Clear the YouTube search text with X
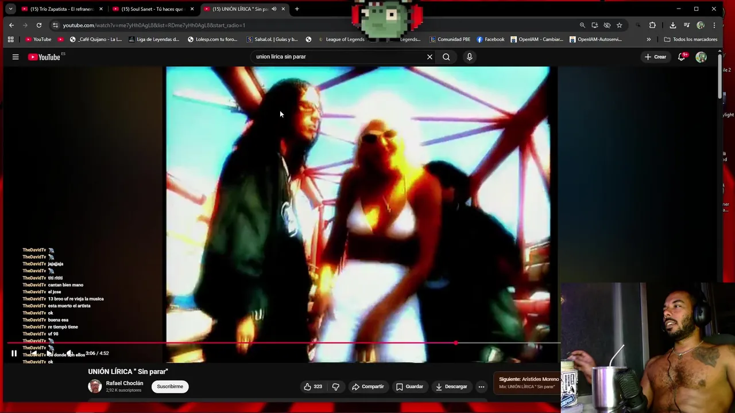735x413 pixels. [x=430, y=57]
